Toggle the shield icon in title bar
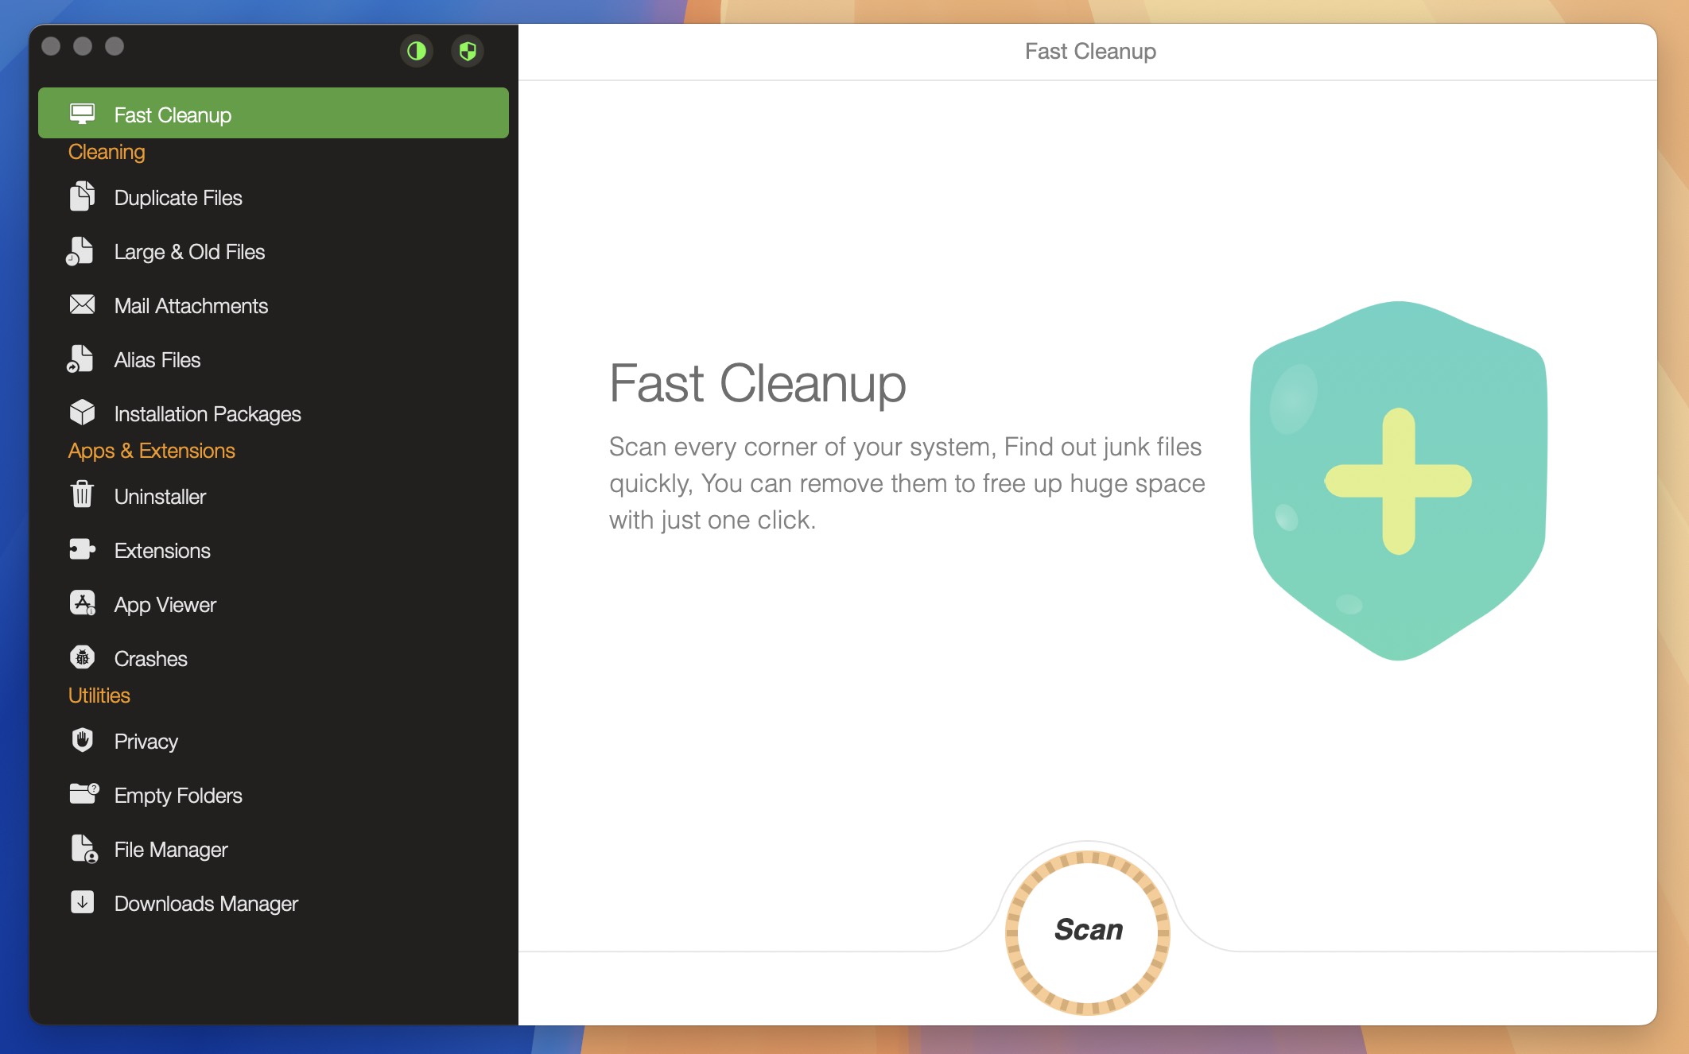1689x1054 pixels. (468, 48)
